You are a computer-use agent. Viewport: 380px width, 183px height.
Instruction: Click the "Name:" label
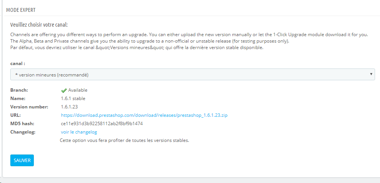(18, 99)
